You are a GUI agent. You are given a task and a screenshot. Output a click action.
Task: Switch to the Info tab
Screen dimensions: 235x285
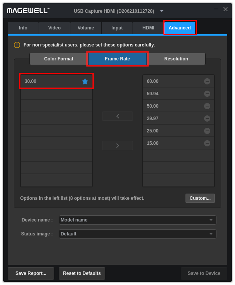tap(23, 28)
